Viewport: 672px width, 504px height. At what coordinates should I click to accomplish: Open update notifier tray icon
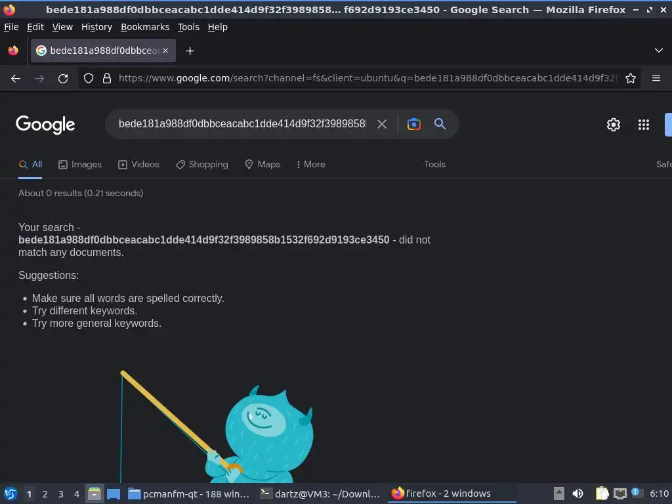point(637,493)
